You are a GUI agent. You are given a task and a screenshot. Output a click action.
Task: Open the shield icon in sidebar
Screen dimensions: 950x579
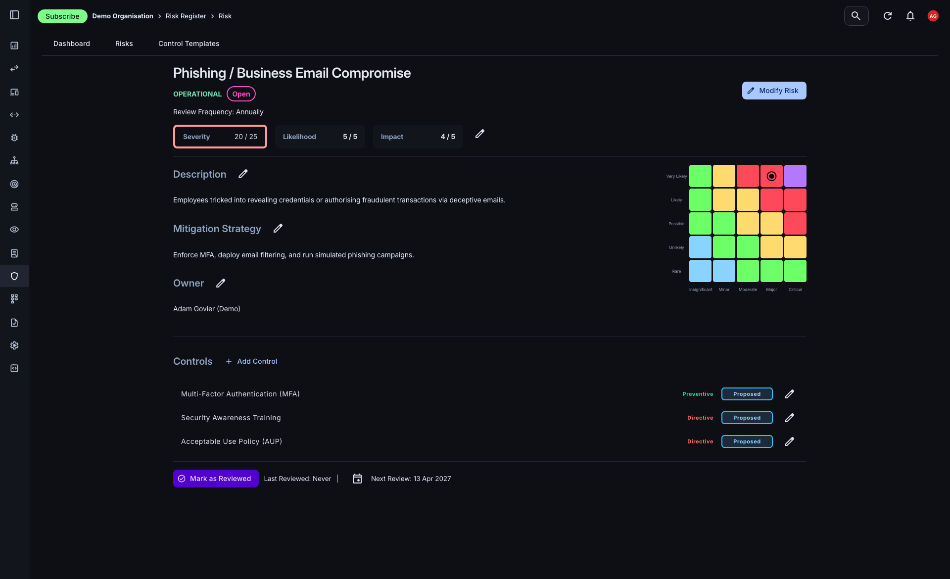14,276
